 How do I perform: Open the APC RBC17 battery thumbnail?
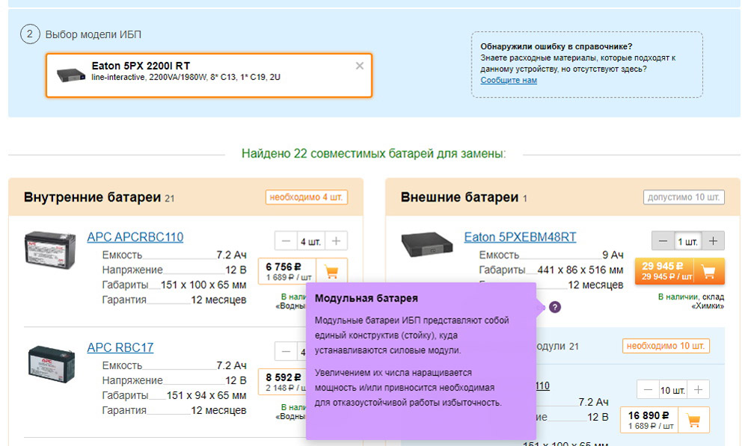[52, 364]
